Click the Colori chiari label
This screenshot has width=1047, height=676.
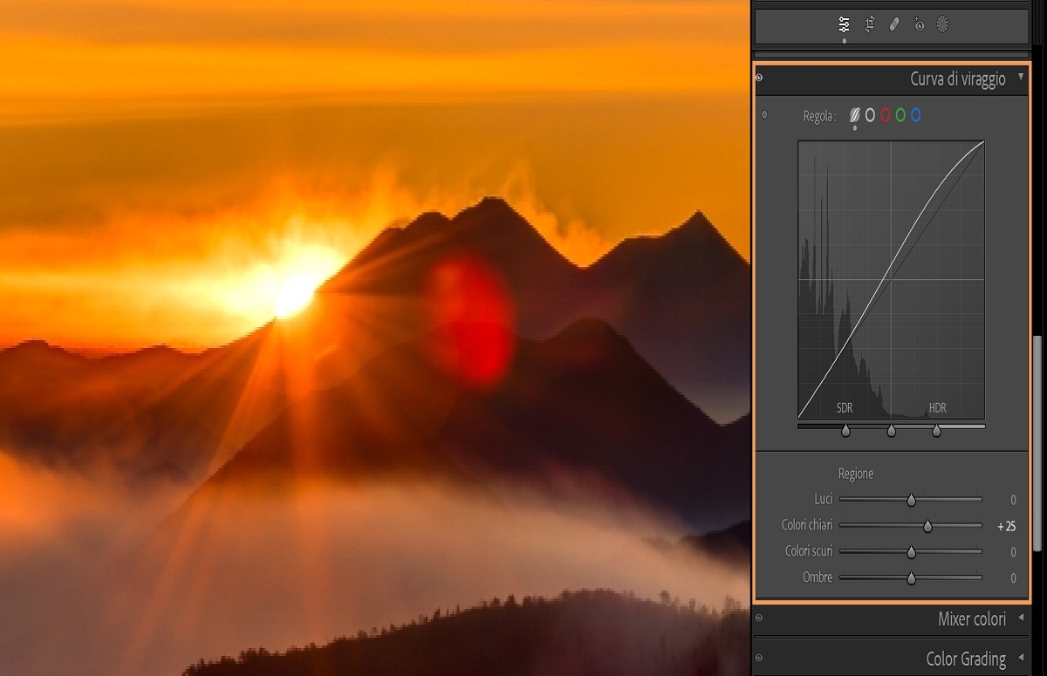[x=807, y=525]
